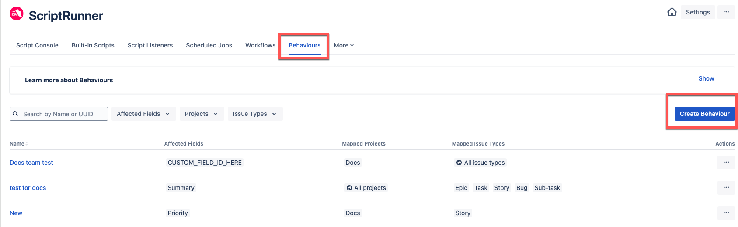Open the top-right more options ellipsis
The height and width of the screenshot is (227, 738).
point(726,12)
